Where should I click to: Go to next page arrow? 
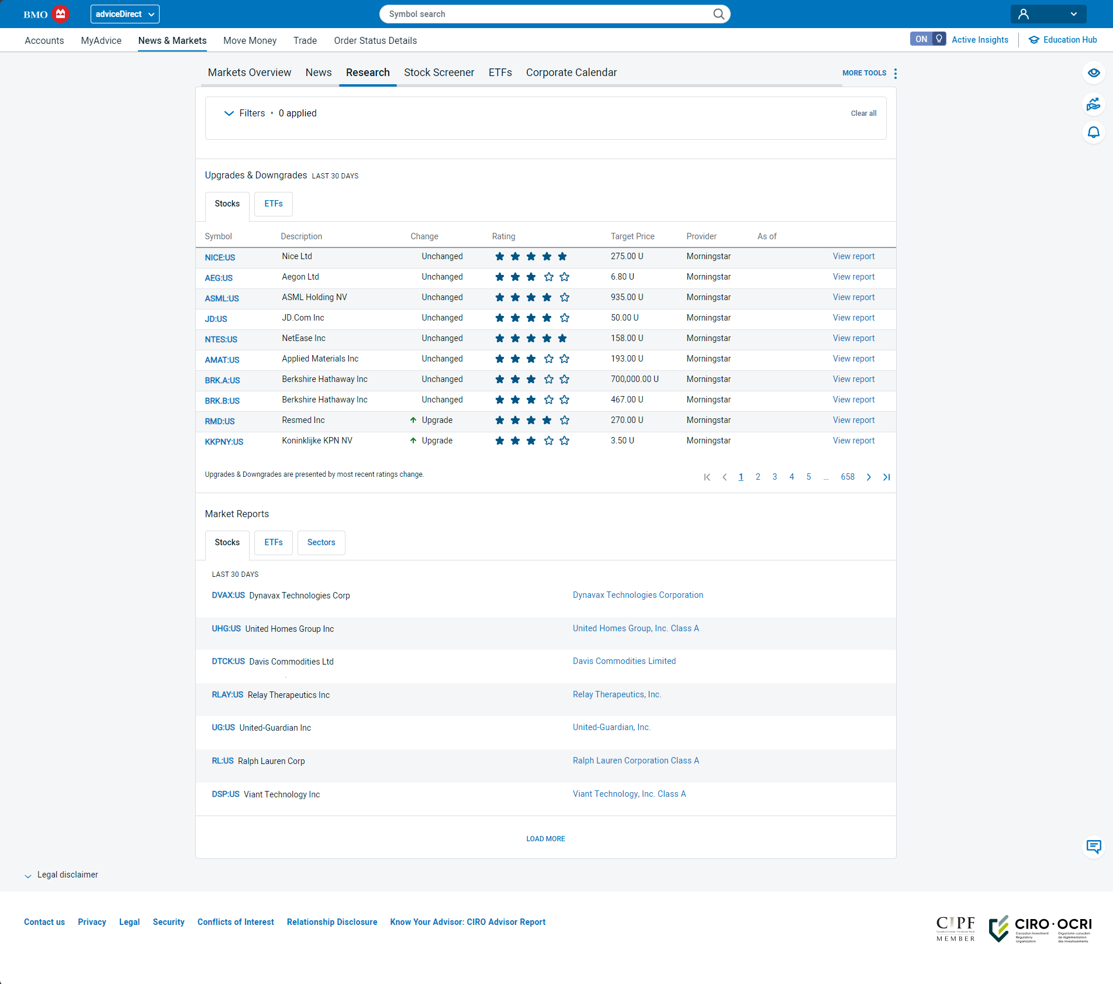pyautogui.click(x=869, y=477)
